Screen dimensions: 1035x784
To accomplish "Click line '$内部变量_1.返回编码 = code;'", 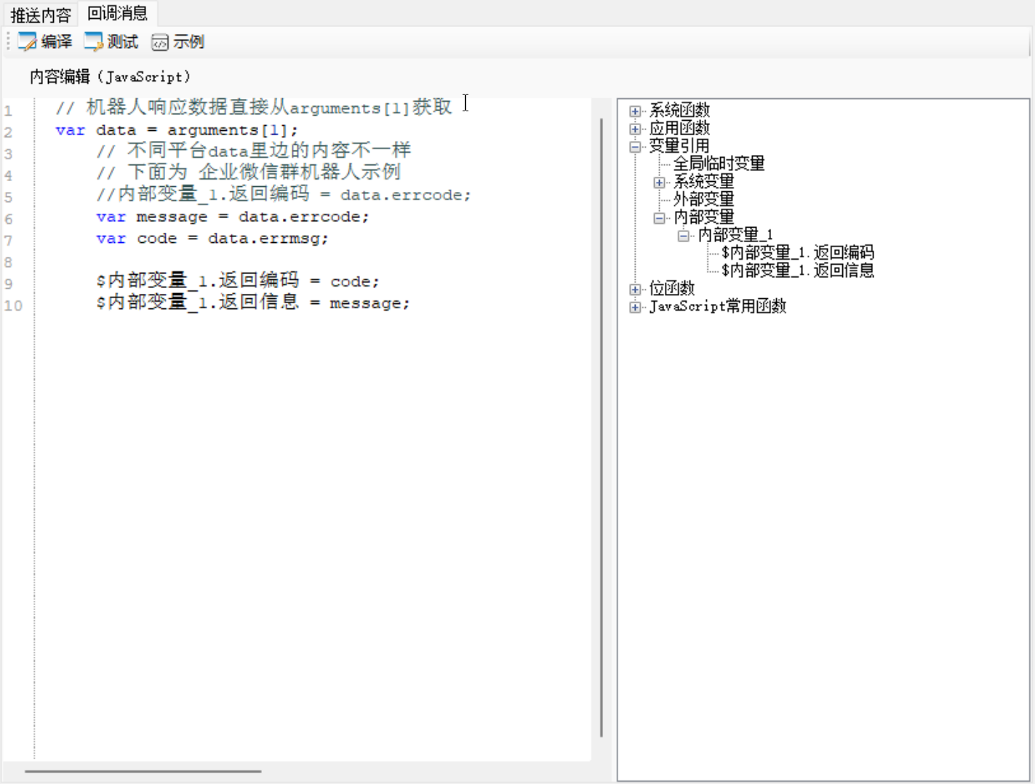I will (238, 281).
